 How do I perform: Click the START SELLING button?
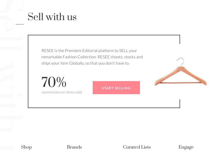pos(116,88)
